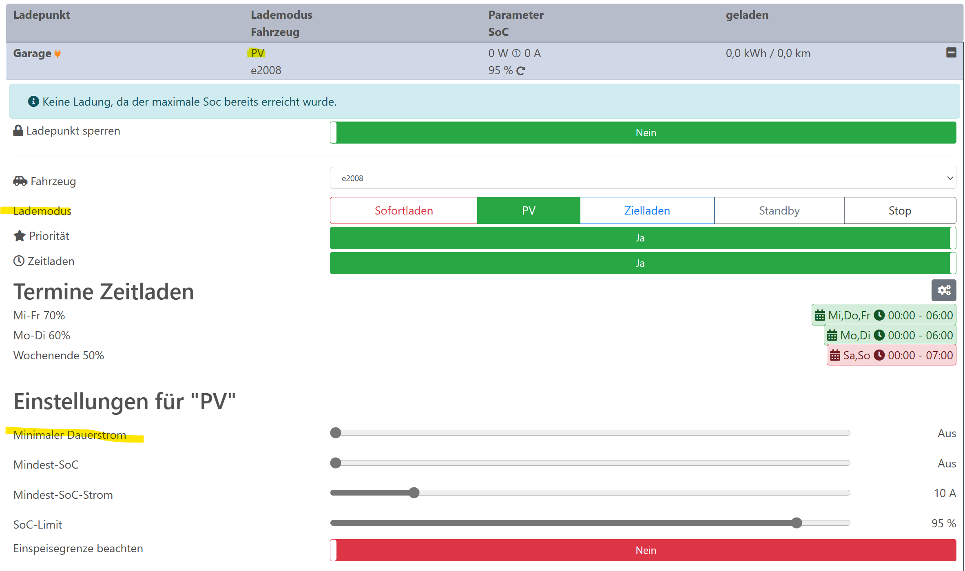Click the star icon beside Priorität
The height and width of the screenshot is (571, 965).
(20, 236)
